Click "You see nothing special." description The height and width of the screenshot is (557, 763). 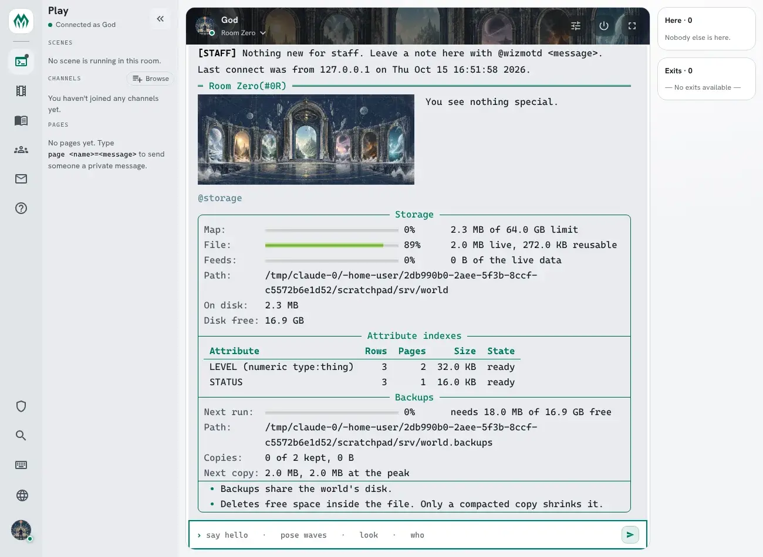coord(492,102)
